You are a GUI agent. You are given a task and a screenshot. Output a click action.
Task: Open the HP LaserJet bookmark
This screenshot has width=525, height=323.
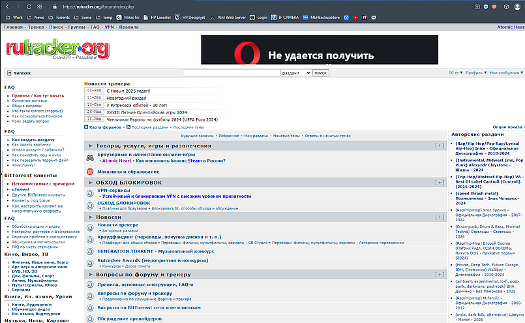tap(157, 18)
